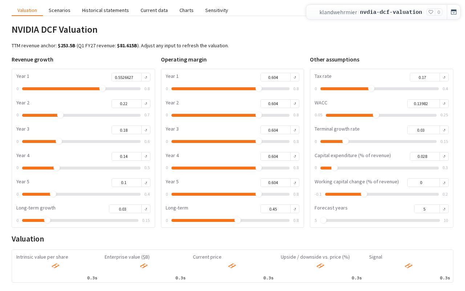
Task: Click the Current price label
Action: click(x=207, y=257)
